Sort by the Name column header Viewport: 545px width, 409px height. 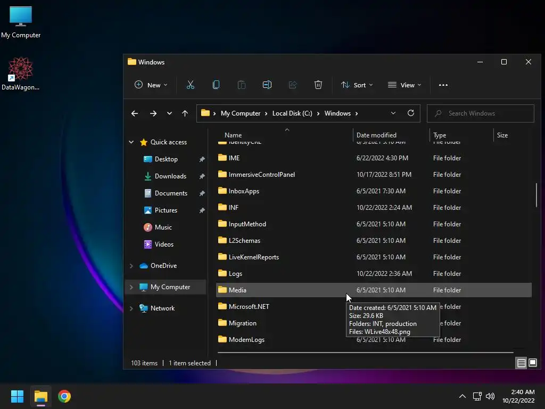pyautogui.click(x=233, y=135)
